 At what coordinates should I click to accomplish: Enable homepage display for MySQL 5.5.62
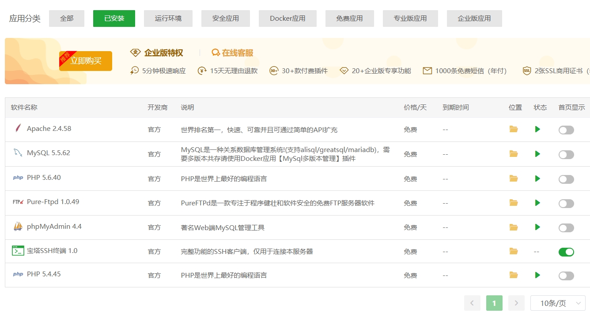pos(566,155)
